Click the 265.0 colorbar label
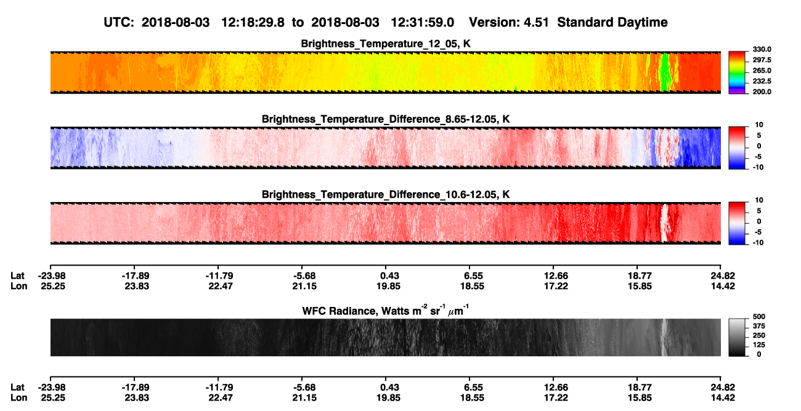 pyautogui.click(x=762, y=71)
